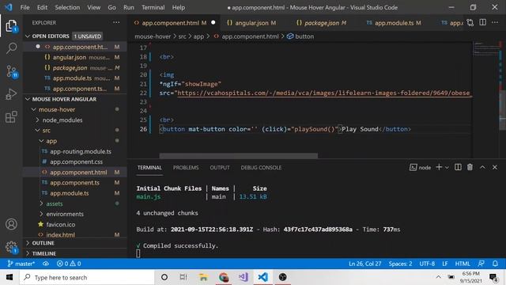Collapse the src folder
Screen dimensions: 506x285
click(x=38, y=131)
